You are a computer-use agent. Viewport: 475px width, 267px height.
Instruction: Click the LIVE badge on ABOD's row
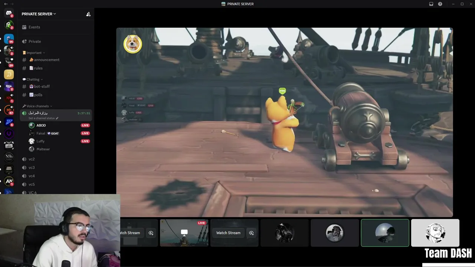[x=85, y=125]
